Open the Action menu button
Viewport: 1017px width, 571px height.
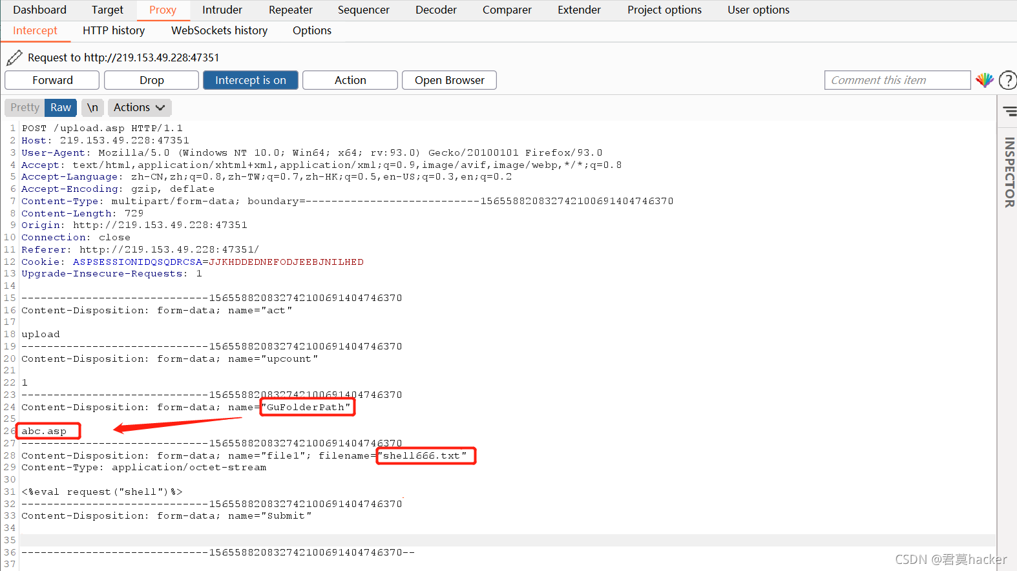(350, 80)
